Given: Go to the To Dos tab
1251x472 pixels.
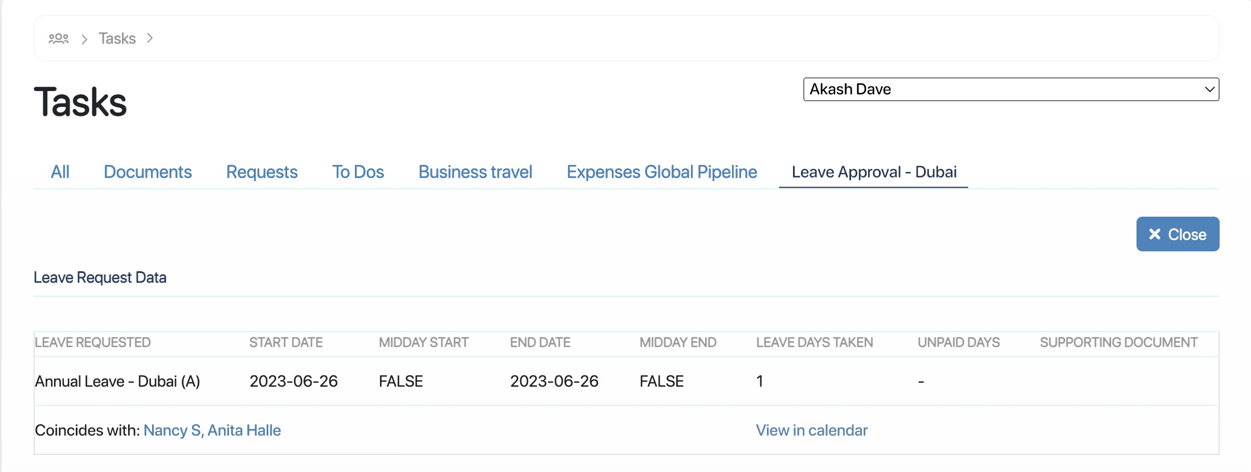Looking at the screenshot, I should point(358,172).
